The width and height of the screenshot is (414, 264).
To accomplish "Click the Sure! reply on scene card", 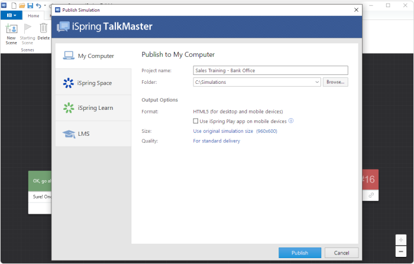I will (x=40, y=197).
